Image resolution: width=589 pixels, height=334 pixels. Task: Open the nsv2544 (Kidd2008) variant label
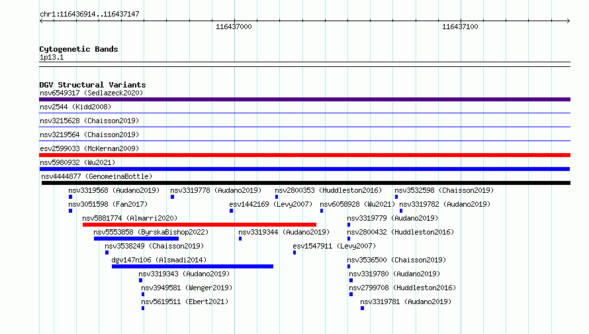point(75,107)
